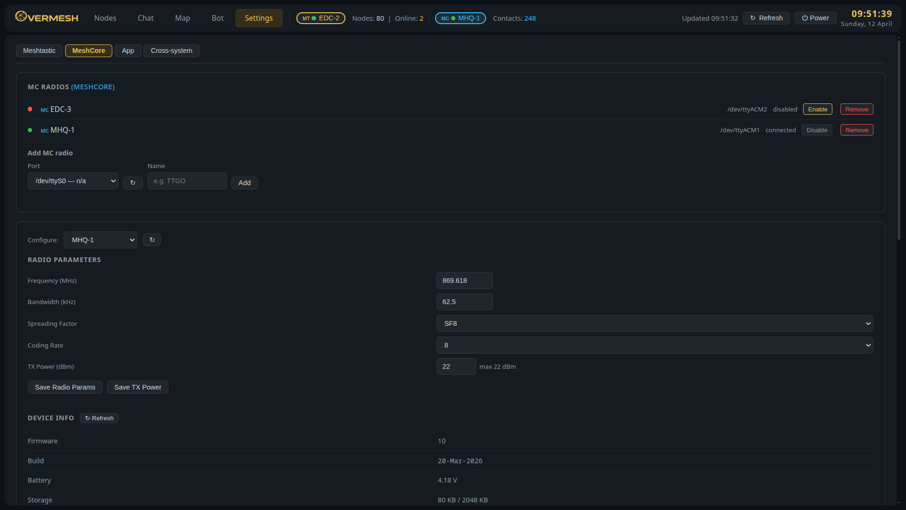906x510 pixels.
Task: Refresh the Device Info section
Action: click(x=99, y=418)
